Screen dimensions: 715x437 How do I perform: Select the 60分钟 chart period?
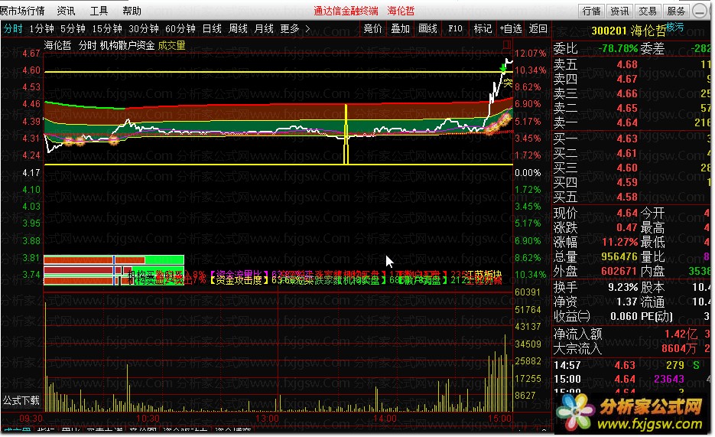click(180, 29)
